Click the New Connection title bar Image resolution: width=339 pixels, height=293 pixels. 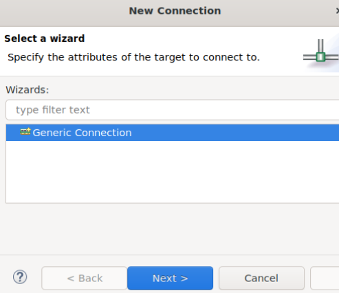169,11
